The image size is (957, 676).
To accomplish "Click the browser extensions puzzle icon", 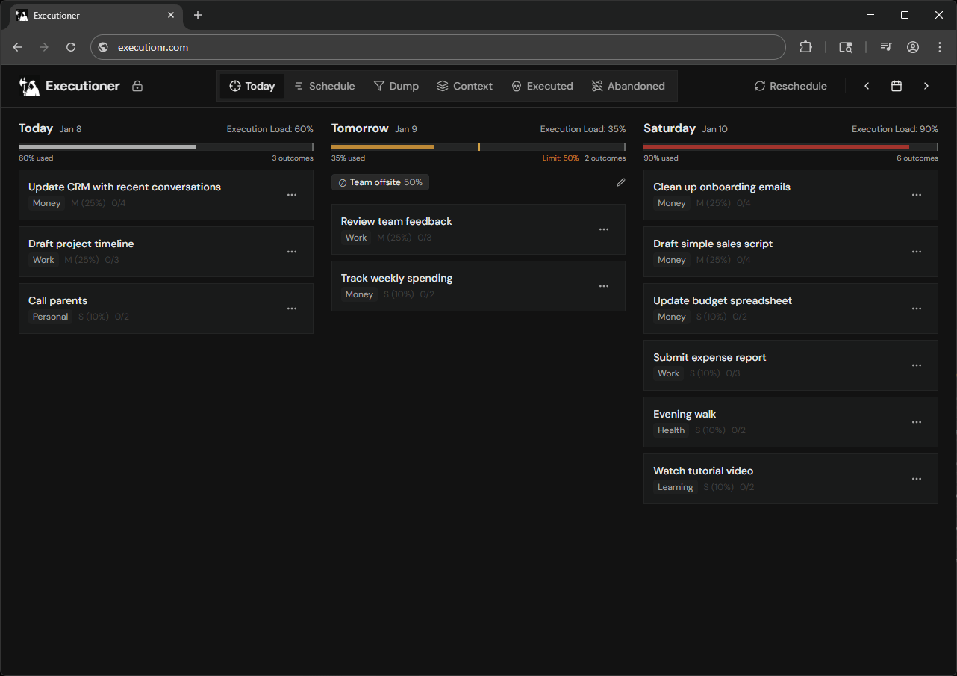I will click(805, 46).
